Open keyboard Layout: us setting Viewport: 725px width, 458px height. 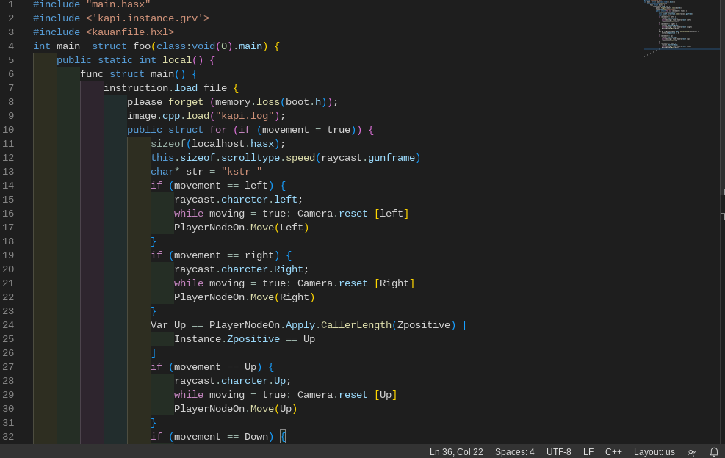tap(654, 452)
